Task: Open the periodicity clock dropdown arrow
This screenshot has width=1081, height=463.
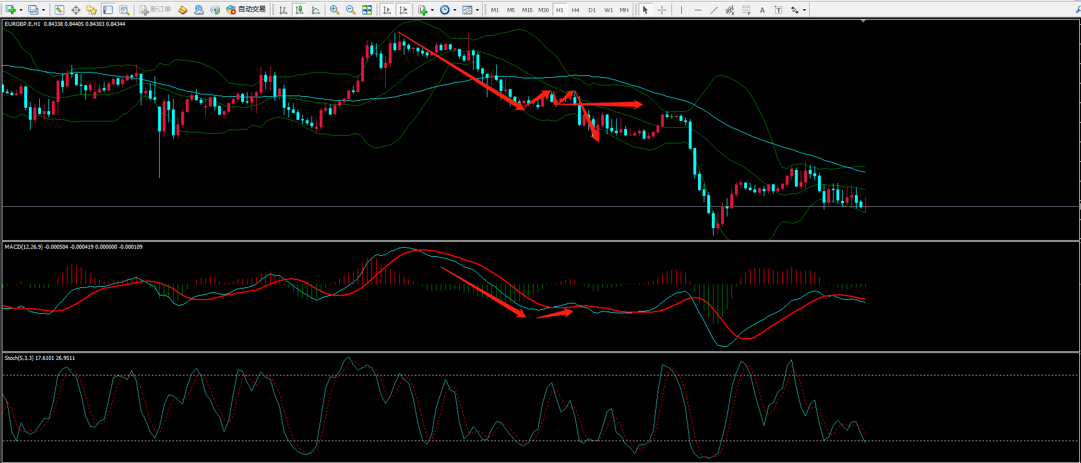Action: pyautogui.click(x=455, y=10)
